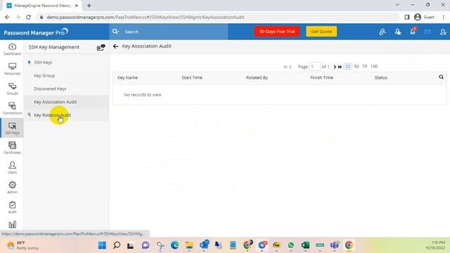
Task: Open the favorites user-star icon in header
Action: pyautogui.click(x=397, y=32)
